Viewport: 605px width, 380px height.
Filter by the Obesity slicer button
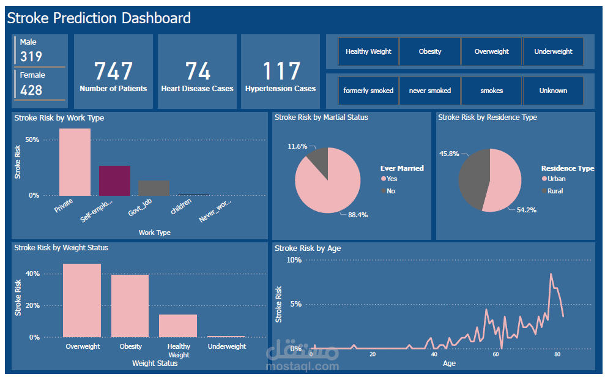coord(430,51)
